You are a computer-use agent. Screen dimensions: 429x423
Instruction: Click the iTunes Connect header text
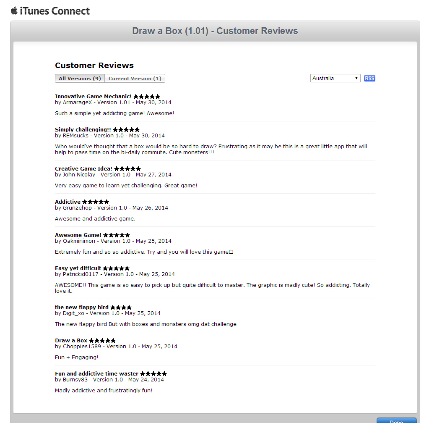55,11
